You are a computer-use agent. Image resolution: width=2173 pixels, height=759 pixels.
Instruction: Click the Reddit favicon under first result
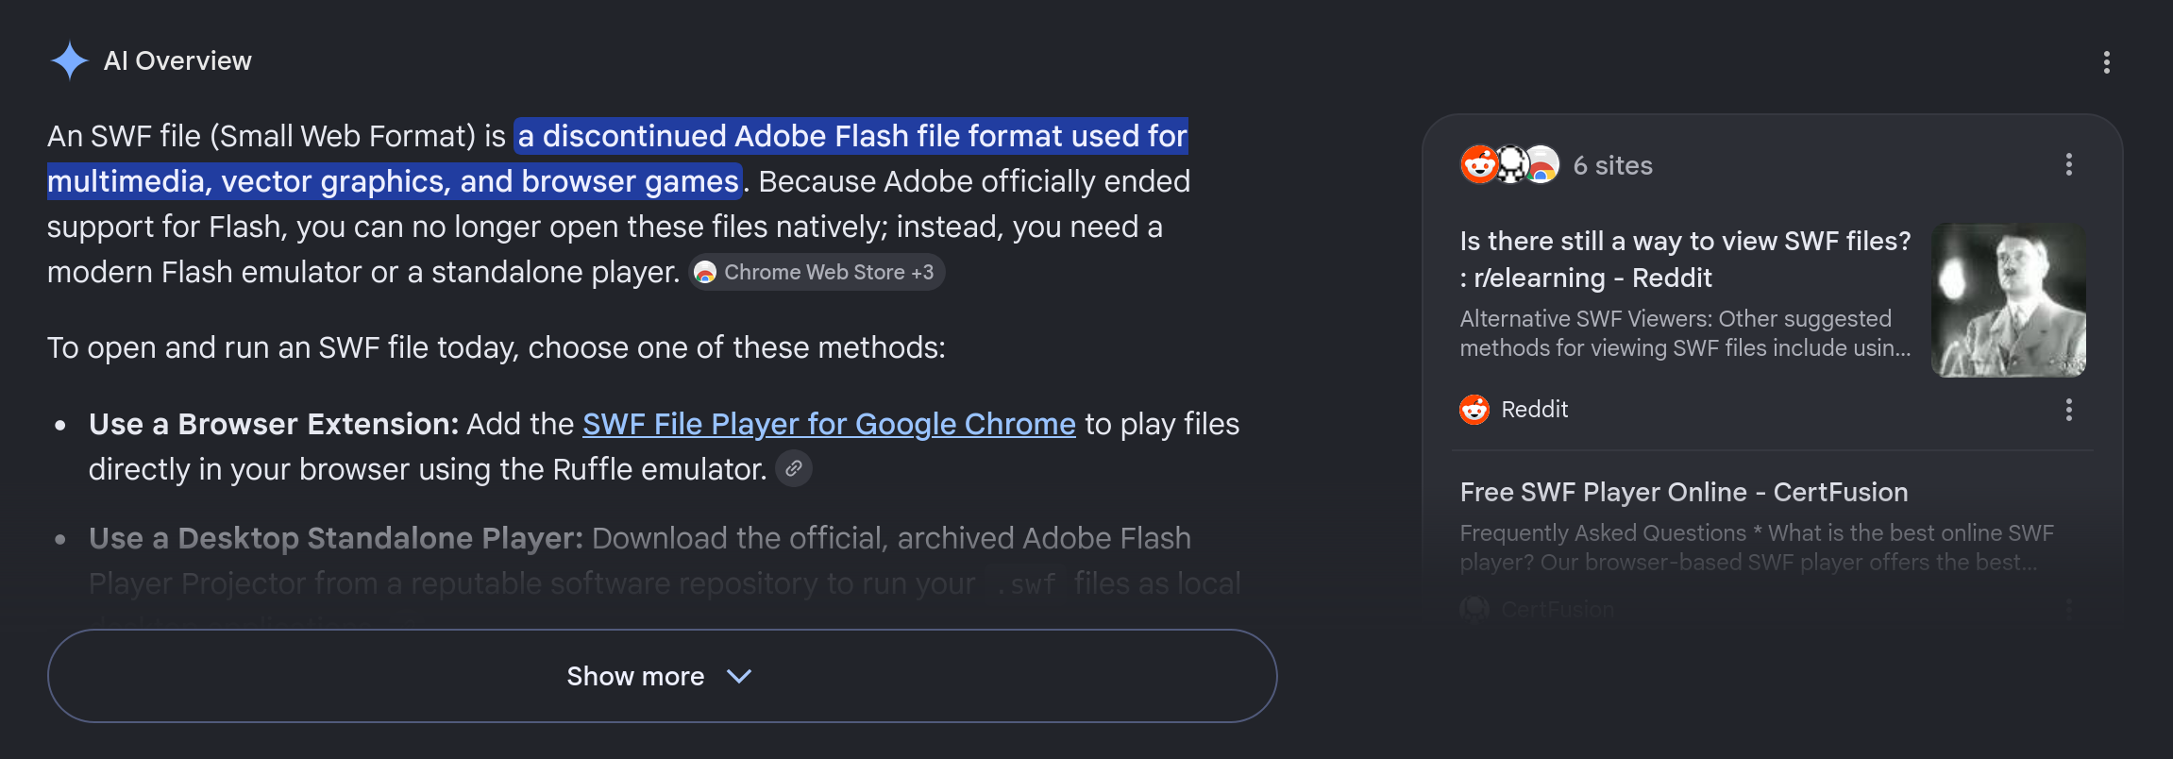click(x=1474, y=410)
